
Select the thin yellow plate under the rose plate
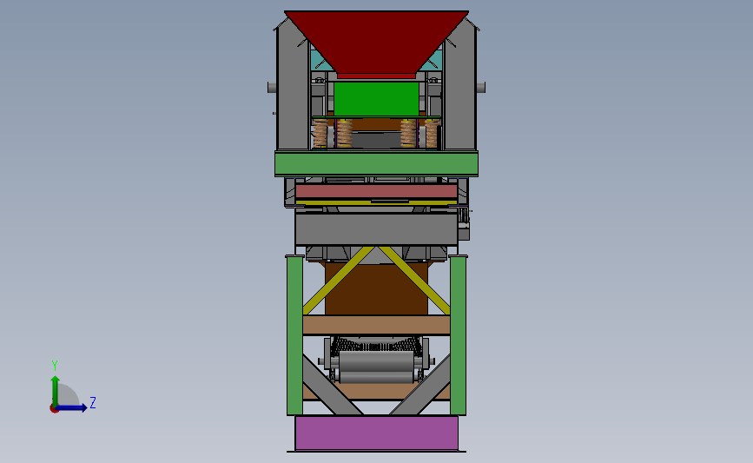pos(376,203)
